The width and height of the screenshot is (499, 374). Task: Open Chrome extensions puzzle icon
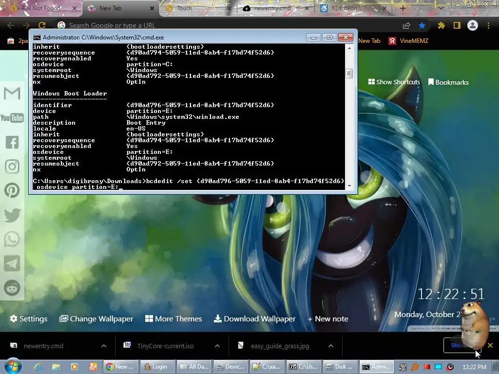[x=441, y=25]
